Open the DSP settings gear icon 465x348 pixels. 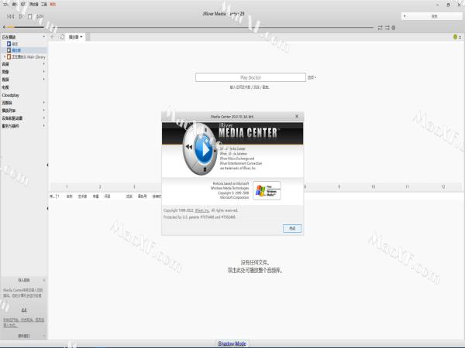coord(394,28)
